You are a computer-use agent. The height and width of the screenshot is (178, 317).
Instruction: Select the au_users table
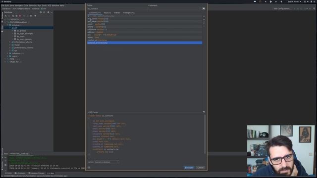[20, 36]
